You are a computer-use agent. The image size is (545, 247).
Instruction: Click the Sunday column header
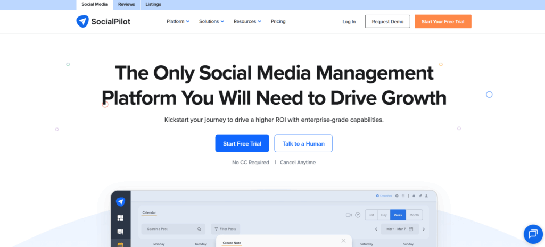click(408, 244)
